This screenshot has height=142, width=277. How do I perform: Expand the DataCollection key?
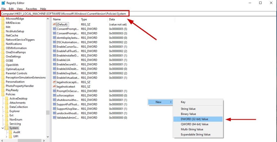pyautogui.click(x=3, y=107)
